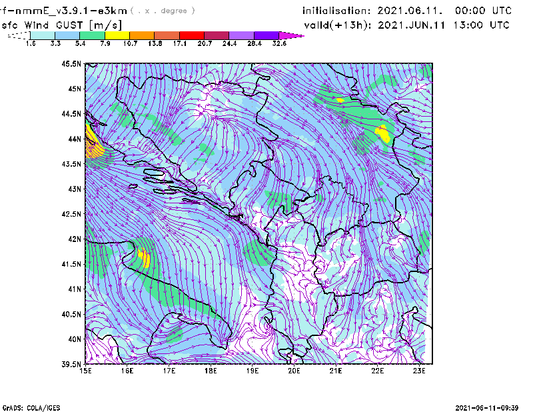Click the legend value 3.3
This screenshot has height=412, width=533.
(55, 43)
